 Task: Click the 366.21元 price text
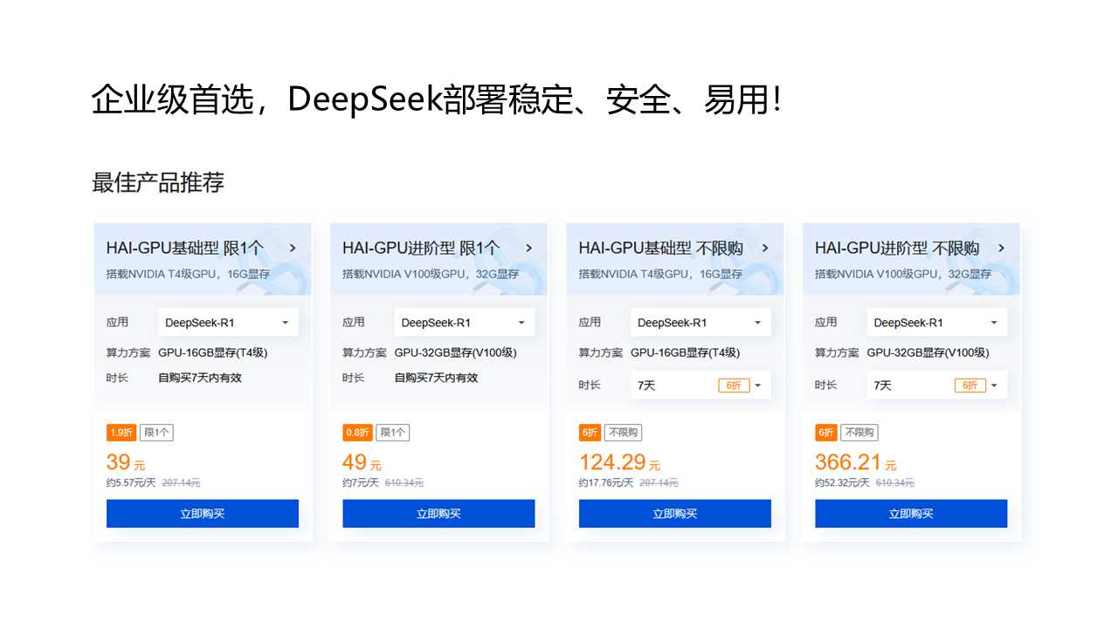(856, 462)
